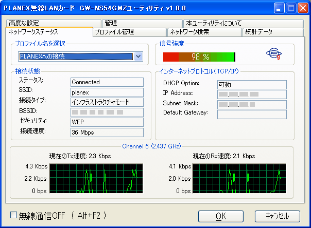Click the Subnet Mask field
Screen dimensions: 311x228
pos(252,105)
